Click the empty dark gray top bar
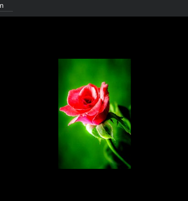The image size is (188, 201). [100, 8]
